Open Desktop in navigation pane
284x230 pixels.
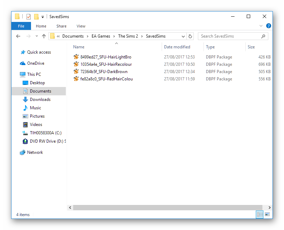[x=37, y=83]
